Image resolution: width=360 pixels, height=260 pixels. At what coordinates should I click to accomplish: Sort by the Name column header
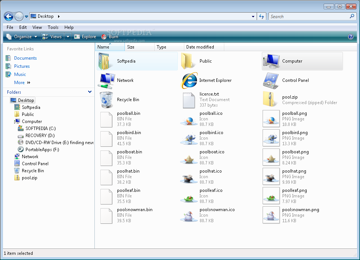(x=110, y=47)
